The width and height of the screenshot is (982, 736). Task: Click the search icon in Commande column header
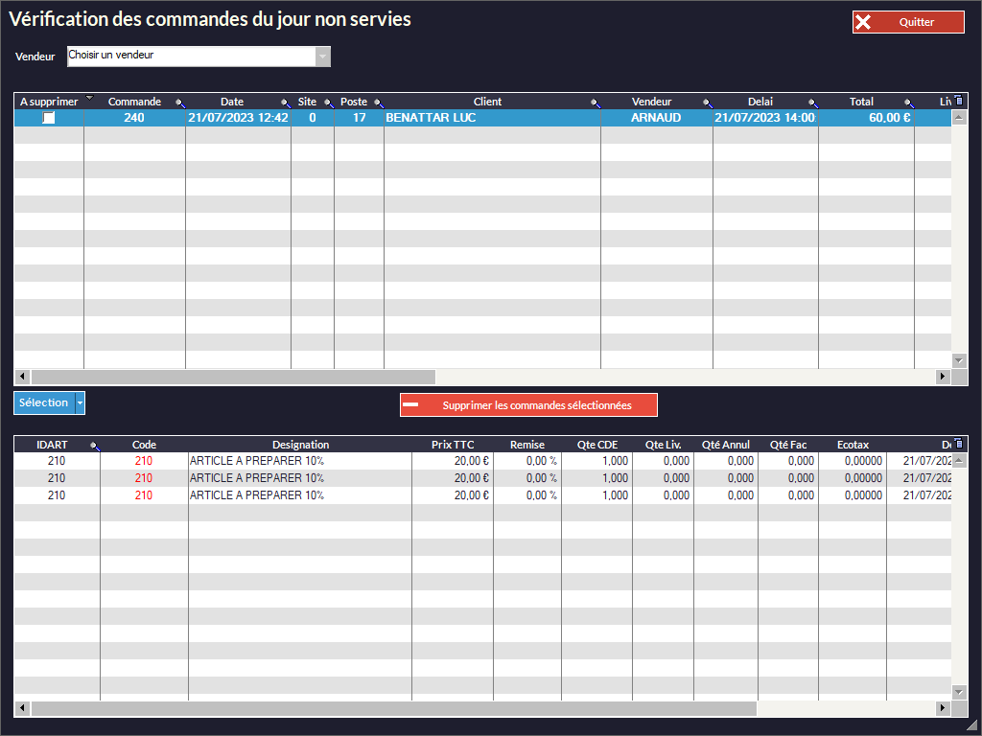[179, 103]
